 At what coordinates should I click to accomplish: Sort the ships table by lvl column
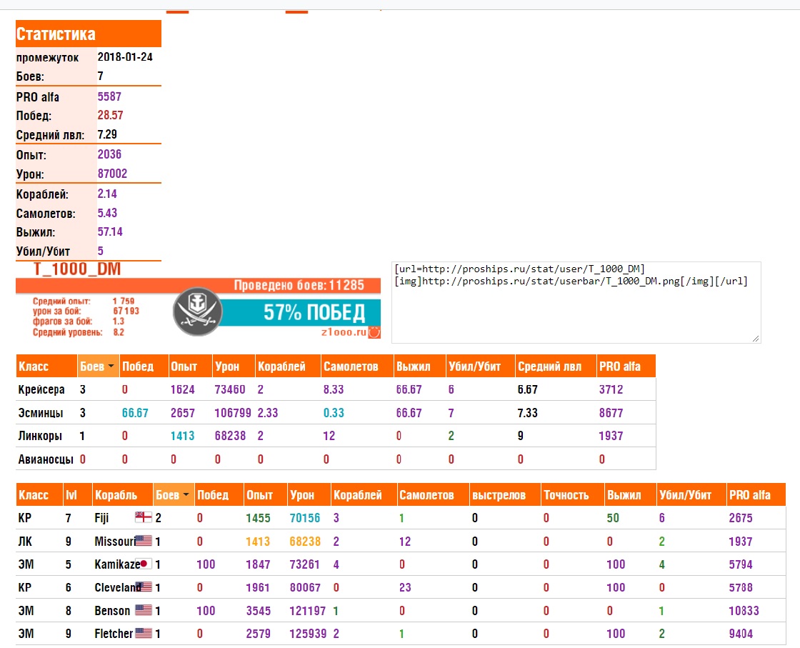78,495
